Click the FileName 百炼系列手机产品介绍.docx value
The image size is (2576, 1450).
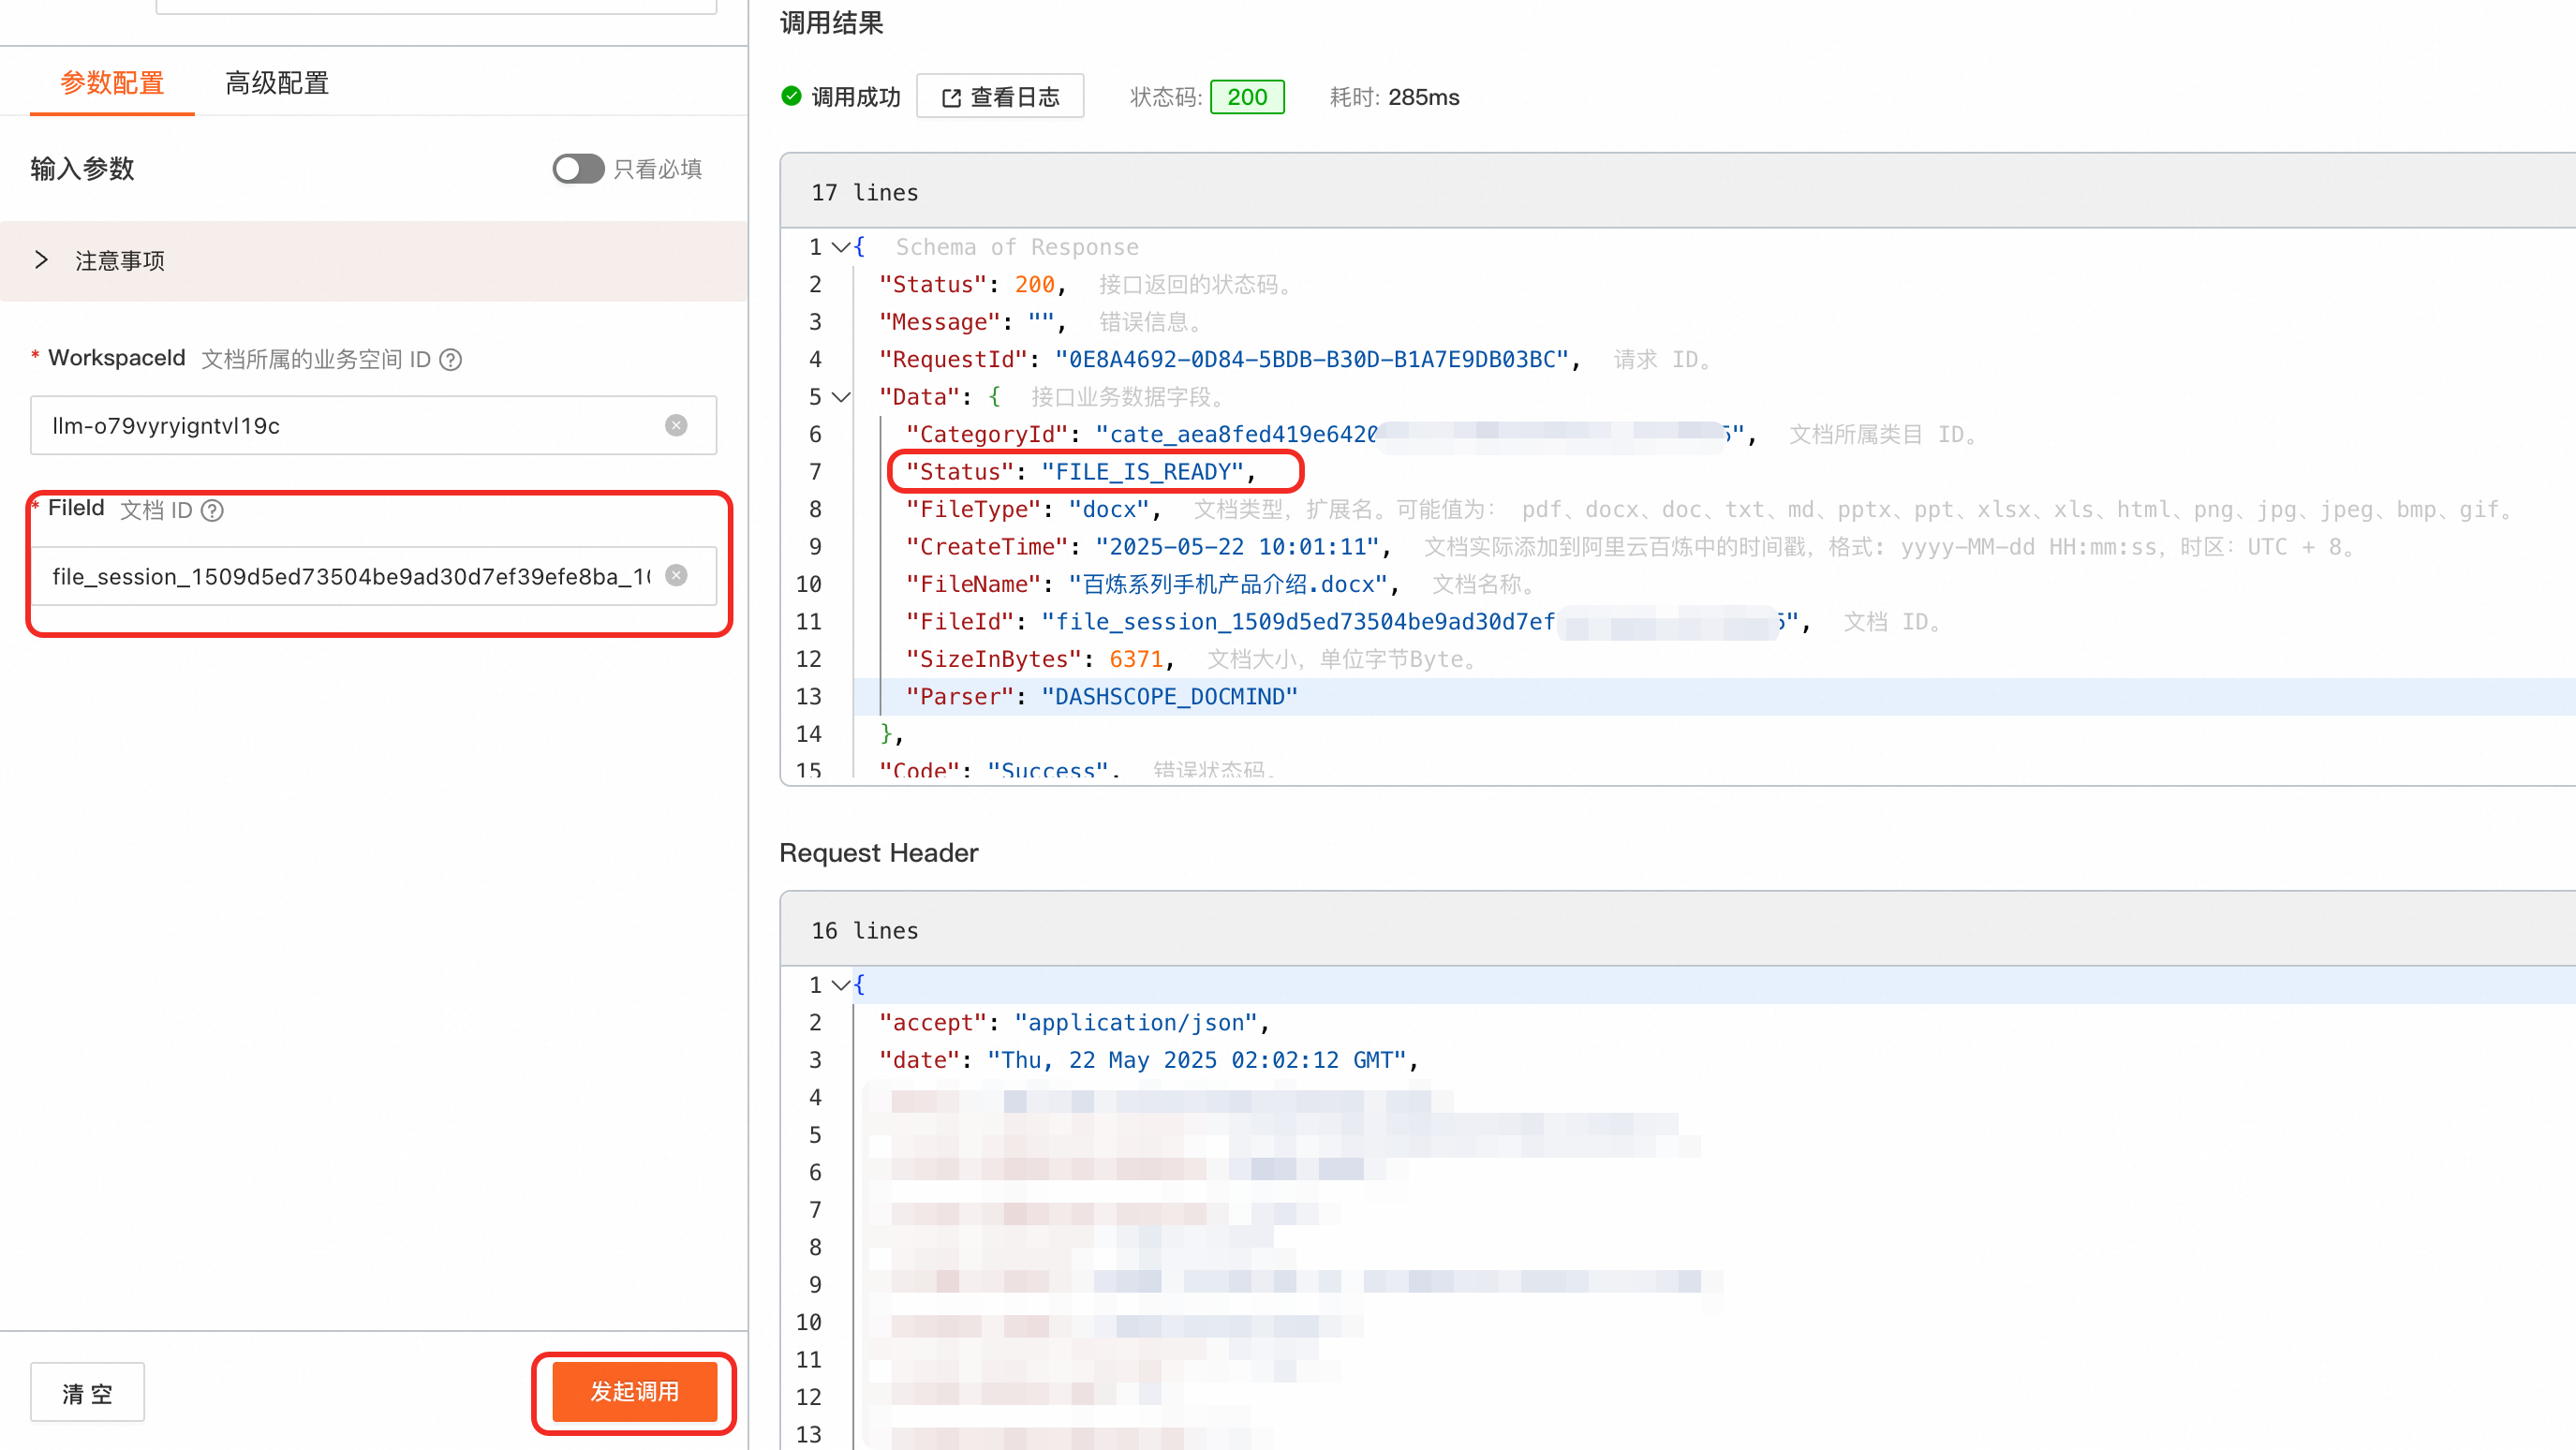[1229, 585]
